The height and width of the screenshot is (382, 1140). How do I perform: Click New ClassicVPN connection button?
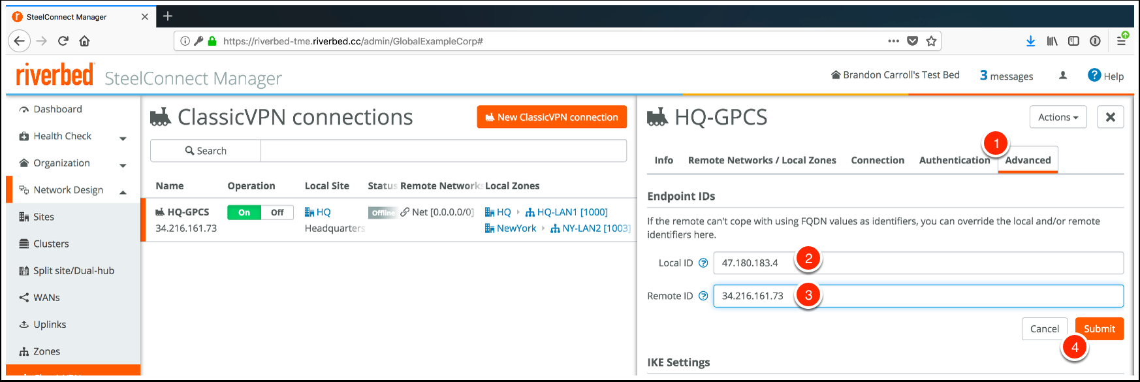point(552,117)
